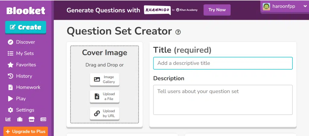Viewport: 309px width, 136px height.
Task: Expand the haroonfpp account dropdown arrow
Action: (x=305, y=6)
